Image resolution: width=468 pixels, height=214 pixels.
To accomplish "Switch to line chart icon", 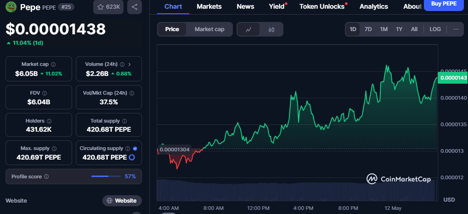I will click(x=248, y=29).
